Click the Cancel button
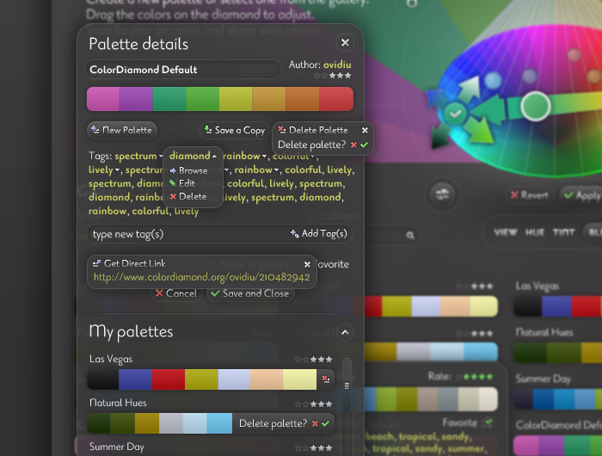 point(176,293)
